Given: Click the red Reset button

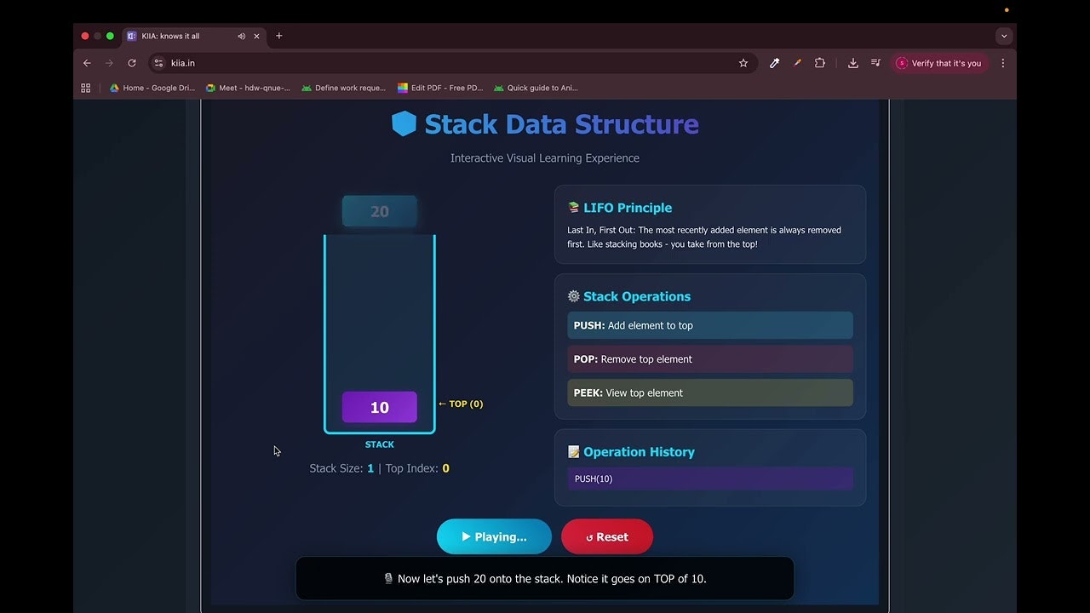Looking at the screenshot, I should tap(607, 537).
